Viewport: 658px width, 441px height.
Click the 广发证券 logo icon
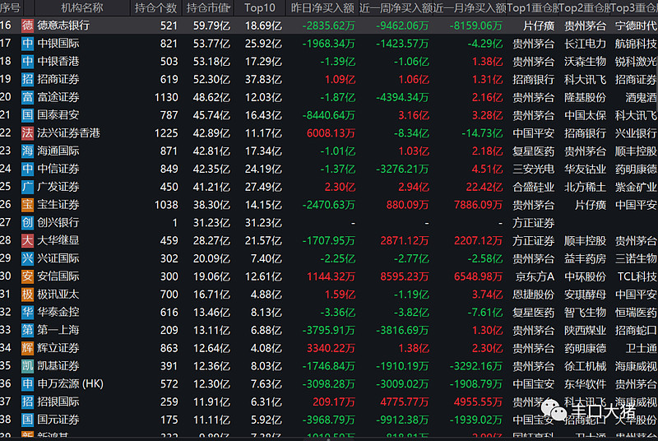28,187
